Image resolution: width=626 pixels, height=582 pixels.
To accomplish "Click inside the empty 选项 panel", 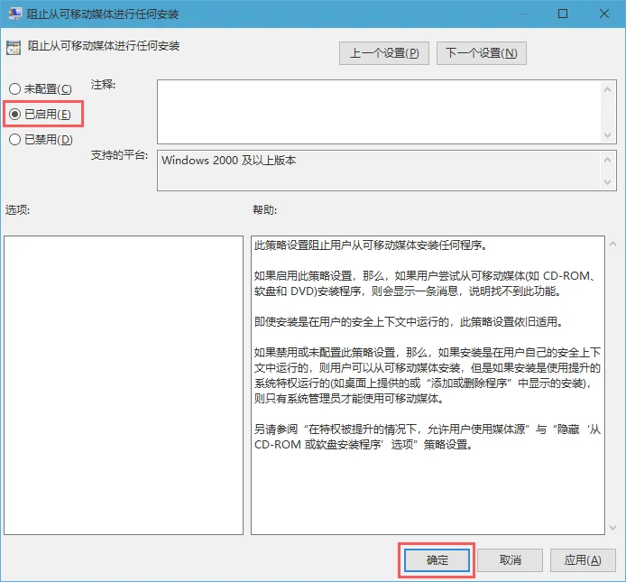I will [124, 383].
